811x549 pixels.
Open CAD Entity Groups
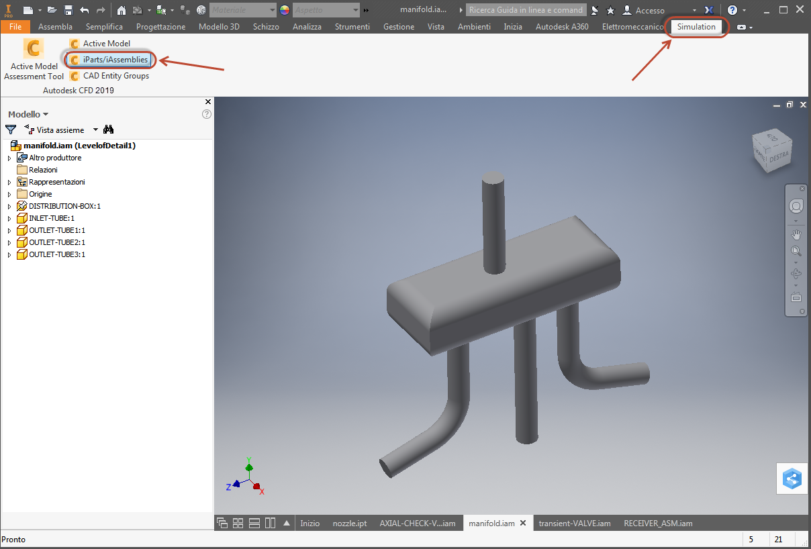coord(109,76)
